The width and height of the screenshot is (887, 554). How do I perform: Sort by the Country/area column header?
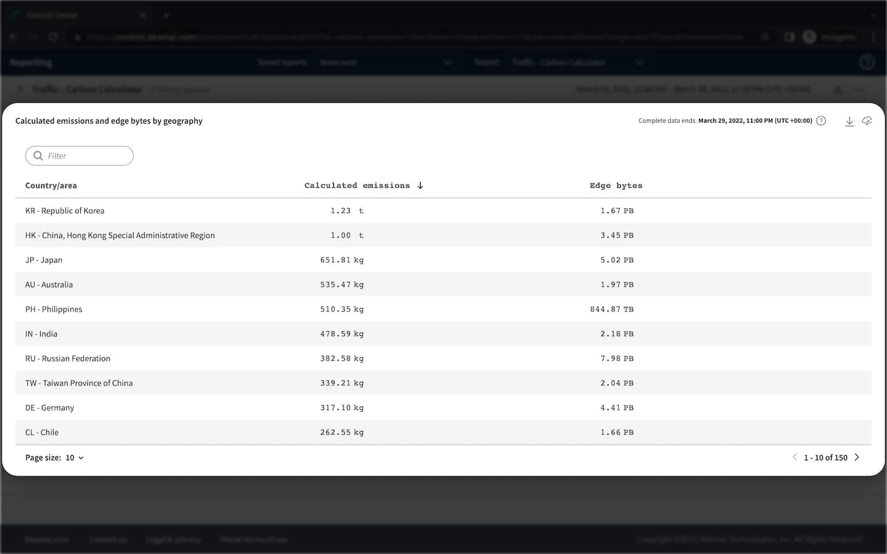point(51,185)
